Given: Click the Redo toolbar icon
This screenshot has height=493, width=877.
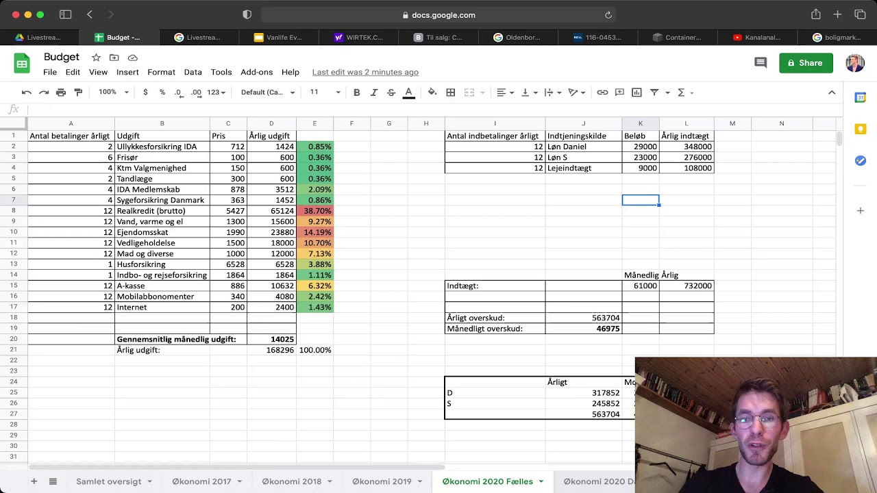Looking at the screenshot, I should 44,92.
